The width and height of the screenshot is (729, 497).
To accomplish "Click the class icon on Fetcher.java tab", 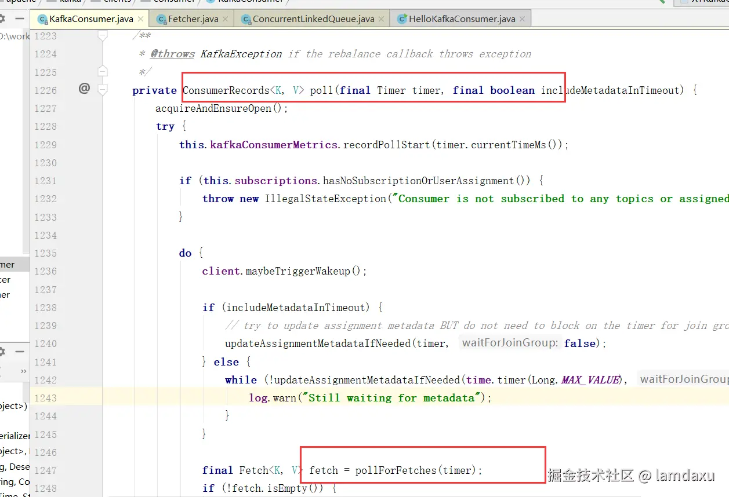I will click(x=161, y=19).
